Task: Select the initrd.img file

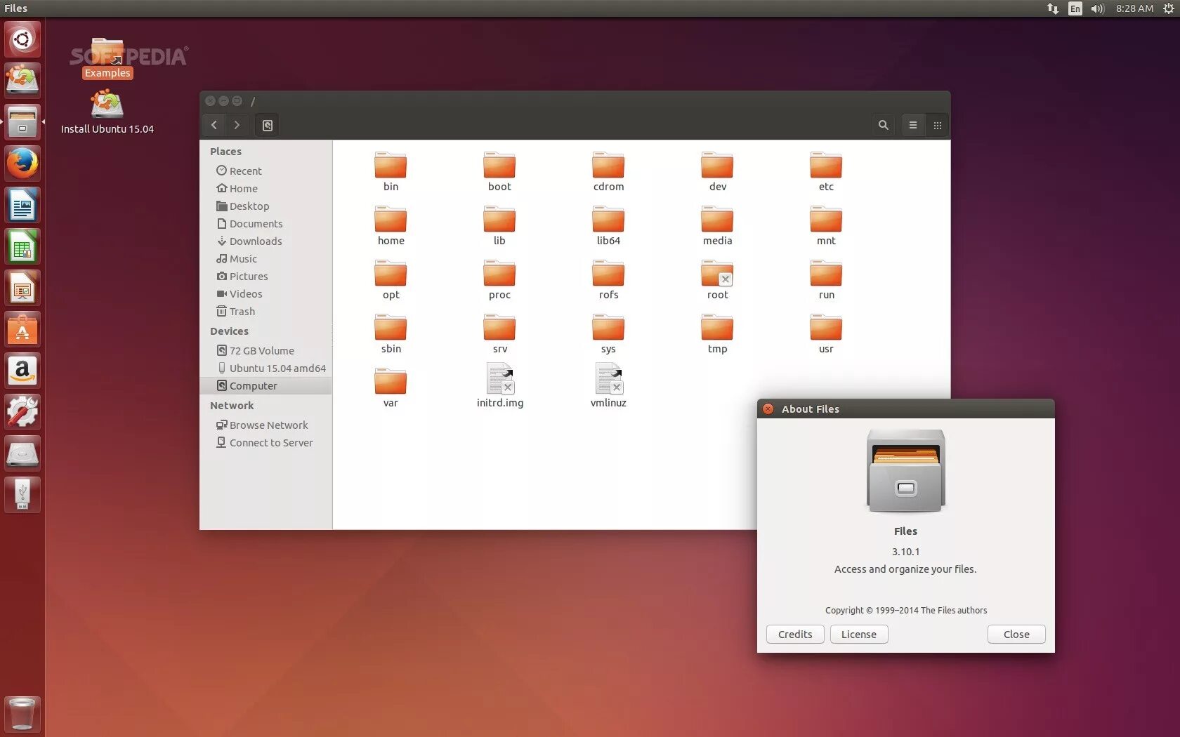Action: coord(499,385)
